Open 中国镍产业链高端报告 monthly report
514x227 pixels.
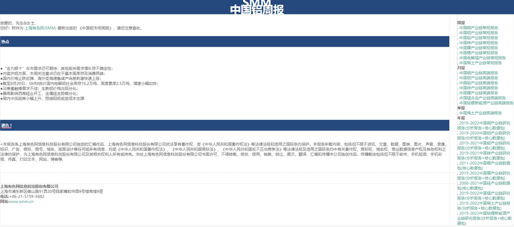(478, 93)
